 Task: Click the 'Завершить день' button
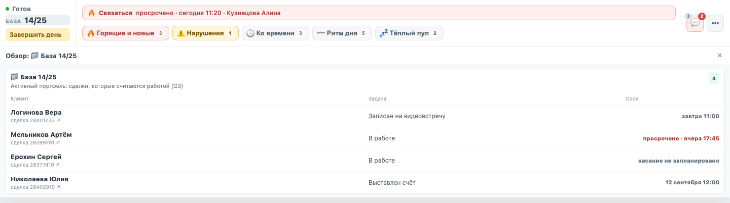(x=38, y=34)
